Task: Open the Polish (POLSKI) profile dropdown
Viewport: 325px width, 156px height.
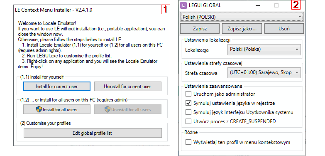Action: (x=242, y=17)
